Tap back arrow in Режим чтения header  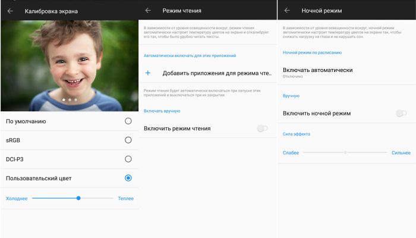(148, 11)
